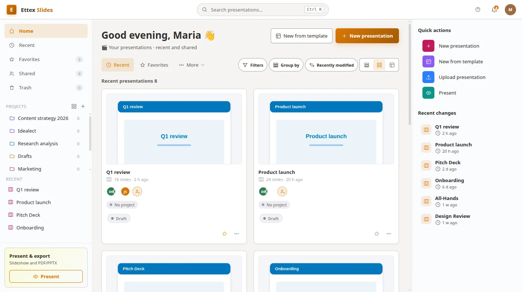This screenshot has width=522, height=292.
Task: Click the orange New presentation button
Action: [x=367, y=36]
